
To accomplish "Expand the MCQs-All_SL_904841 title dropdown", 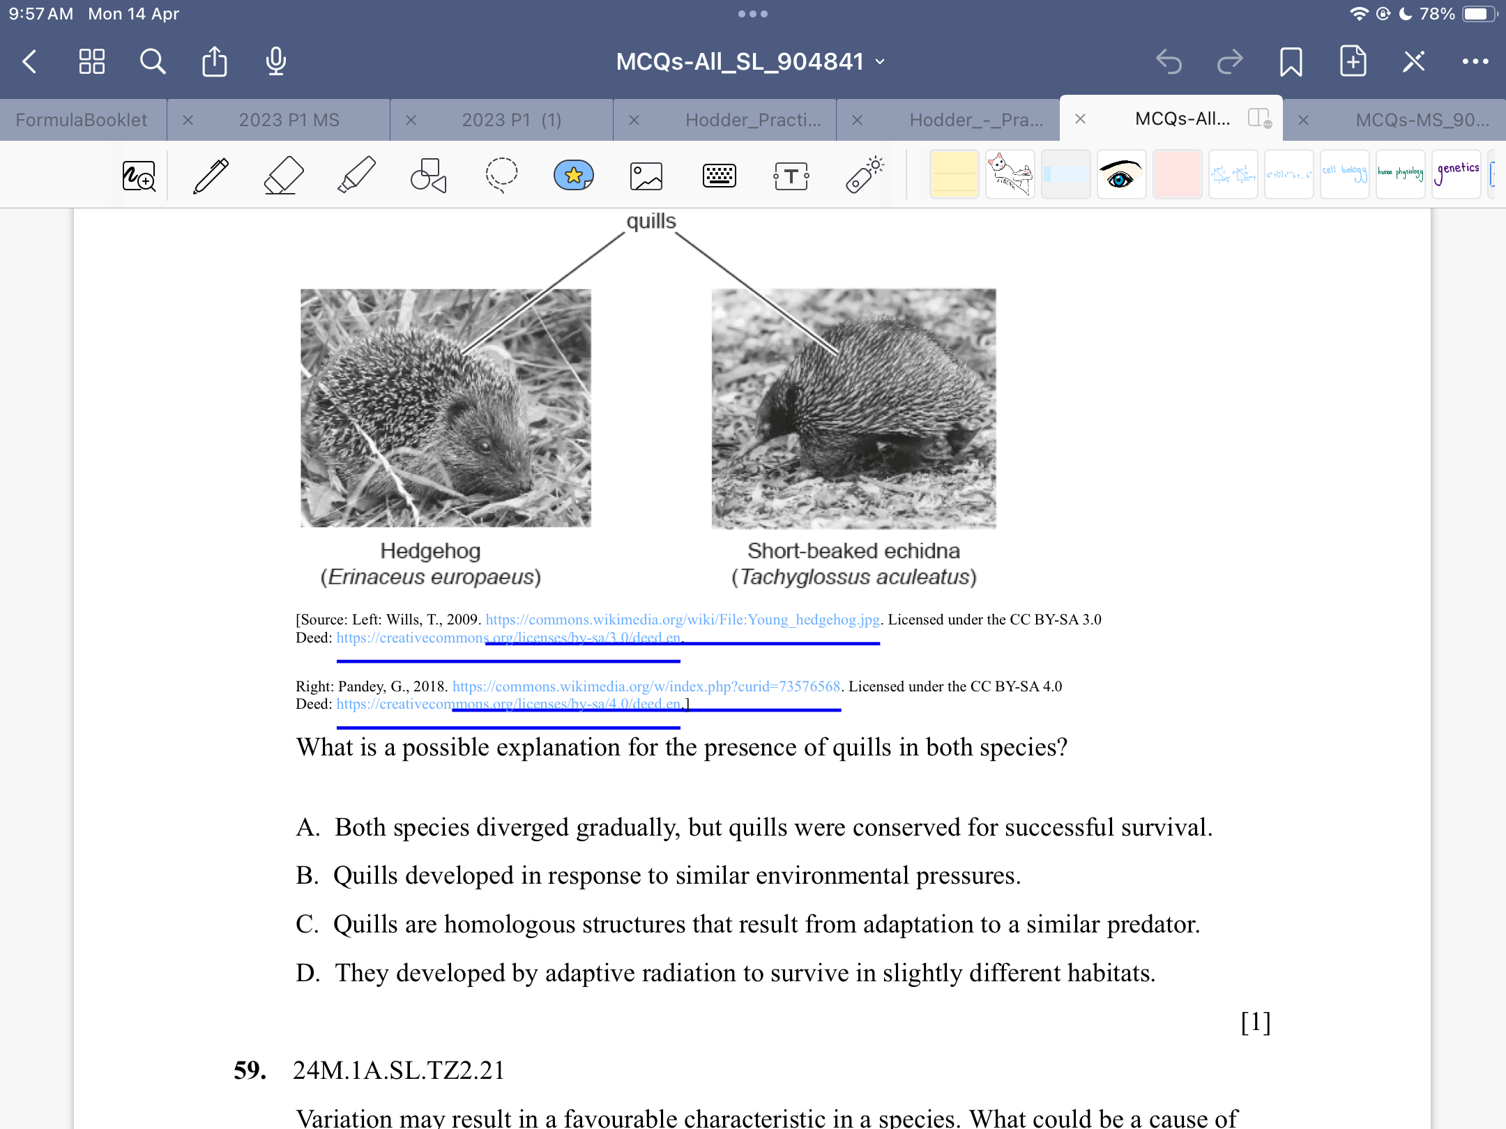I will click(x=881, y=61).
